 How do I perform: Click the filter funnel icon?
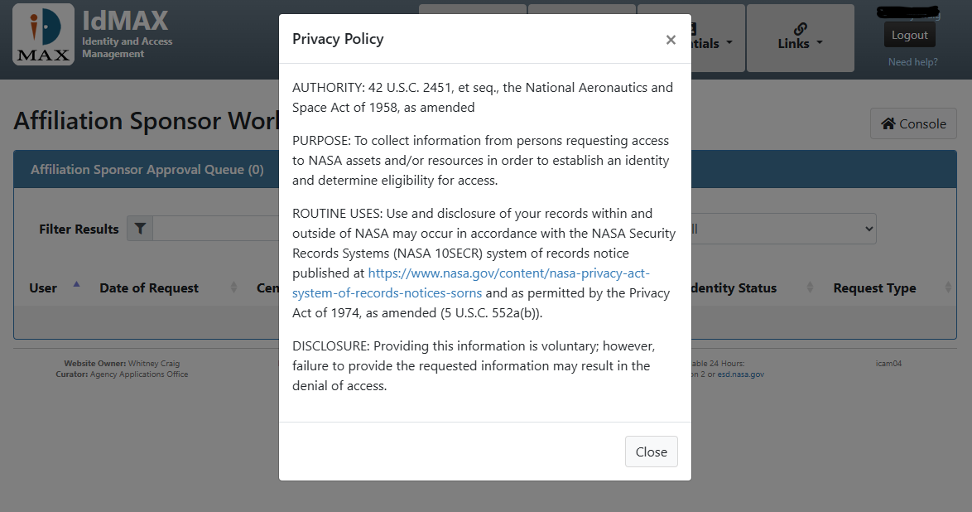coord(140,229)
